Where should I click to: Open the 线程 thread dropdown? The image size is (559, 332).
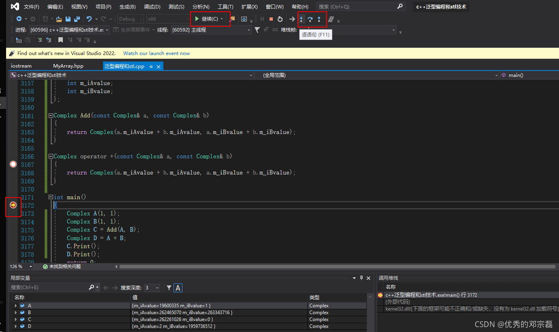pyautogui.click(x=211, y=30)
